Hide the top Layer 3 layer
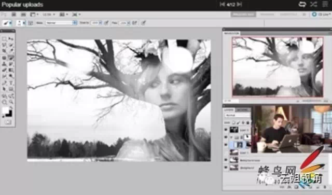 pos(226,130)
